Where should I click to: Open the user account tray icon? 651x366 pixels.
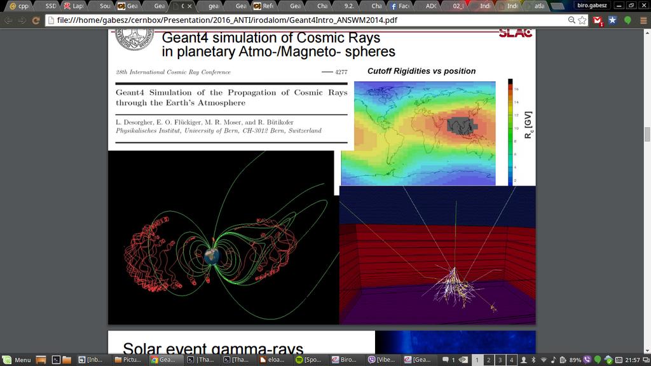pos(524,360)
